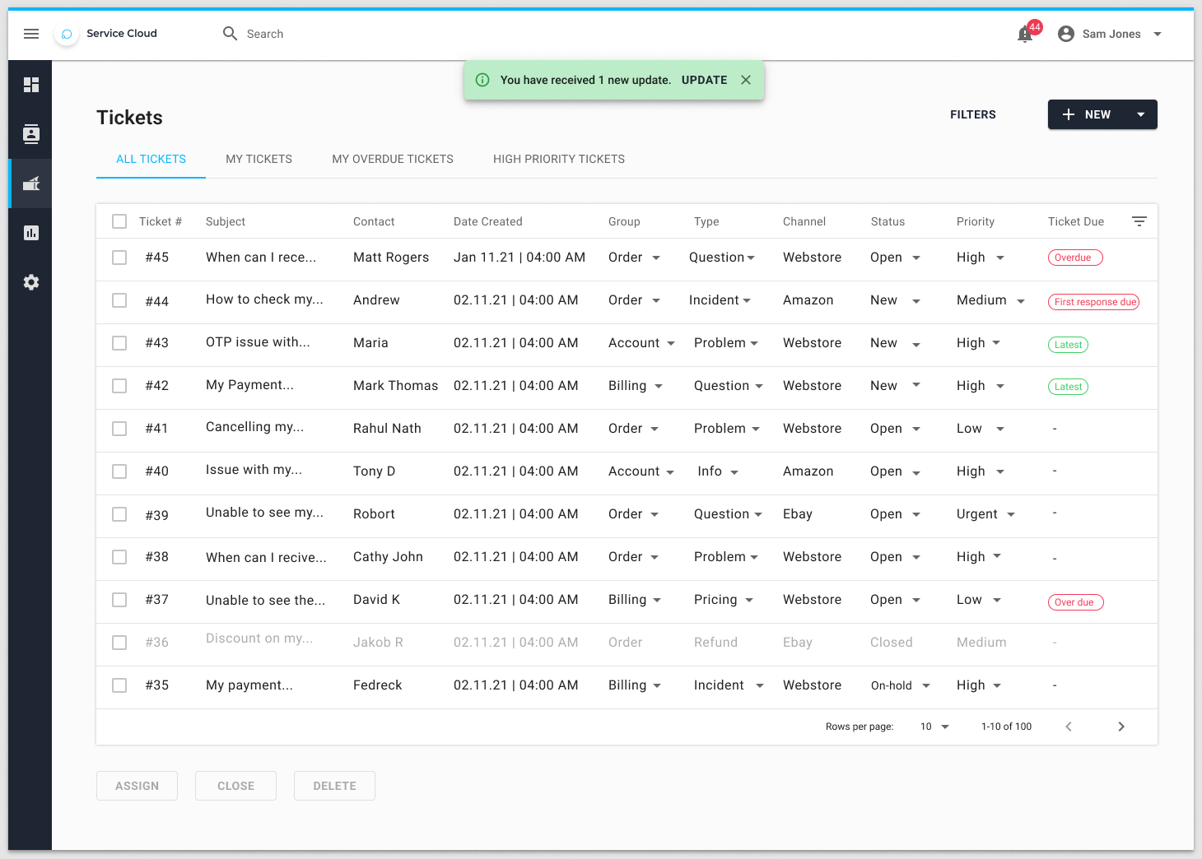Screen dimensions: 1202x859
Task: Open Type dropdown for ticket #44
Action: point(747,301)
